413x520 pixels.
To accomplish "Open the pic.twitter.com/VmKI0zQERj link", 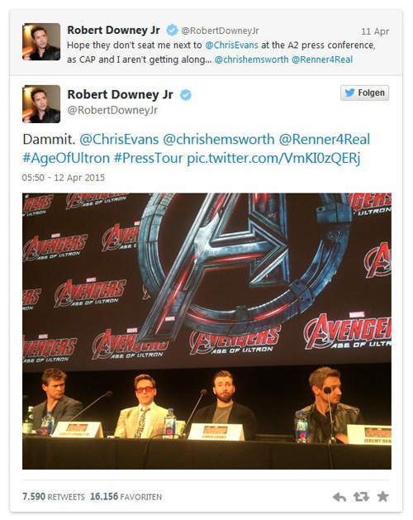I will (x=273, y=159).
